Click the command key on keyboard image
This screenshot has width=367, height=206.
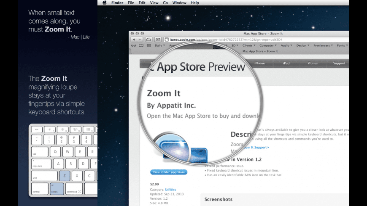click(74, 188)
